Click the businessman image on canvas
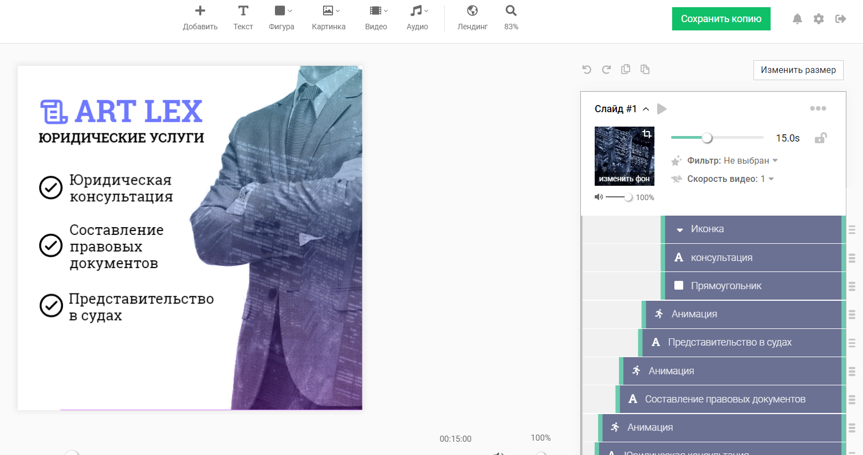 tap(288, 238)
